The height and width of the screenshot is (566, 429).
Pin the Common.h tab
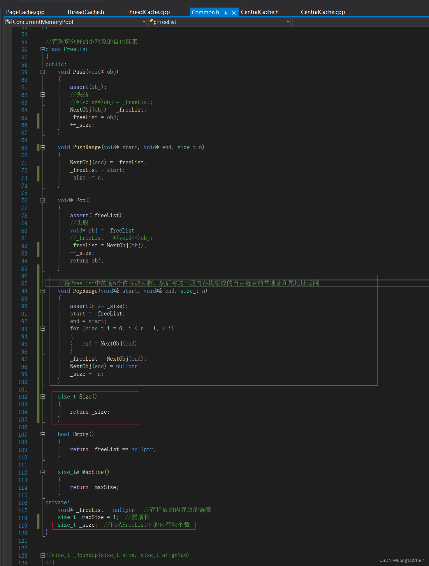[226, 13]
